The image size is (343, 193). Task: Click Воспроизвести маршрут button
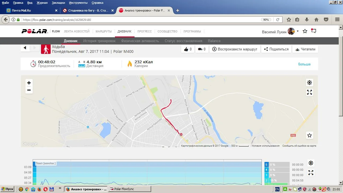[235, 49]
